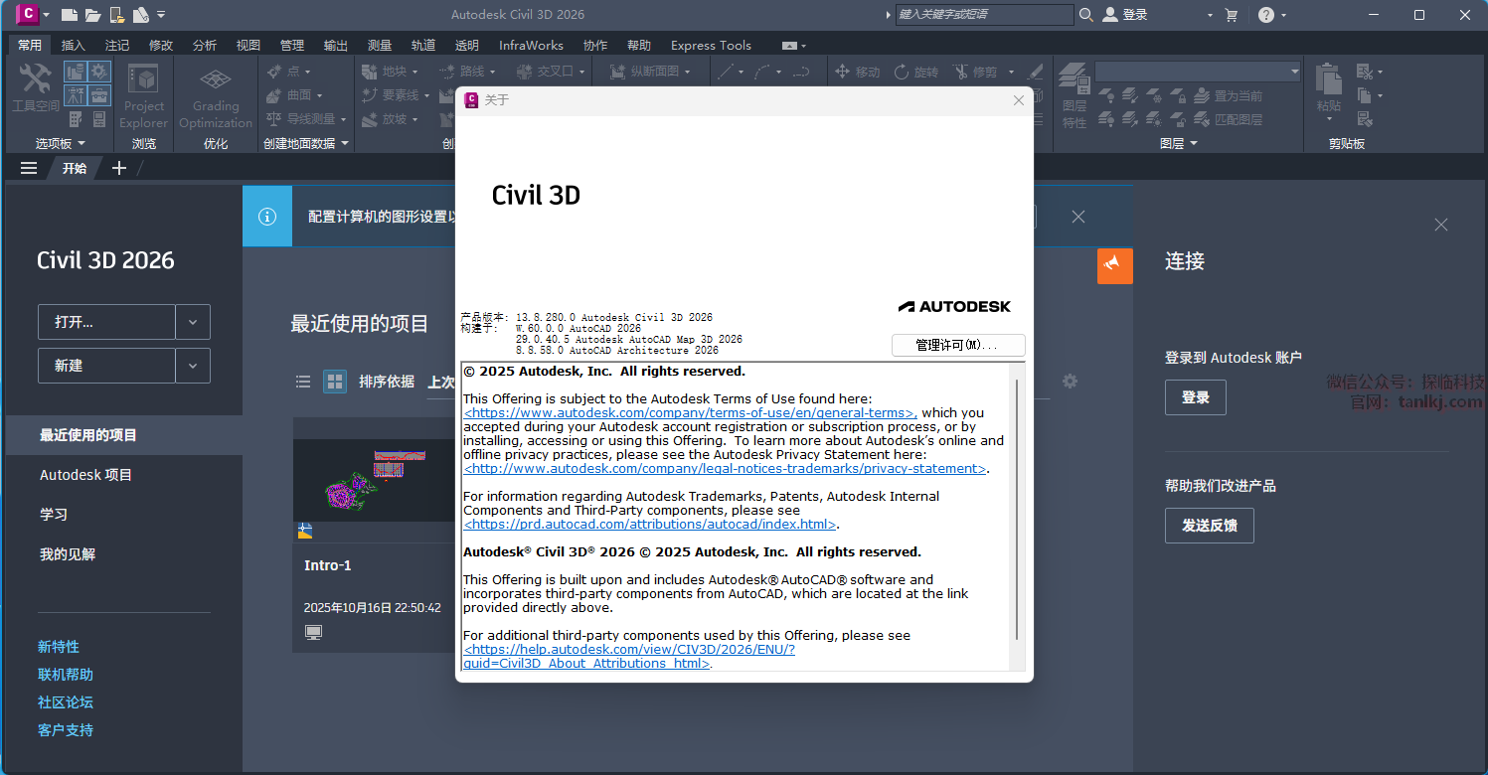Click the Open file icon in quick access toolbar
This screenshot has width=1488, height=775.
[92, 15]
